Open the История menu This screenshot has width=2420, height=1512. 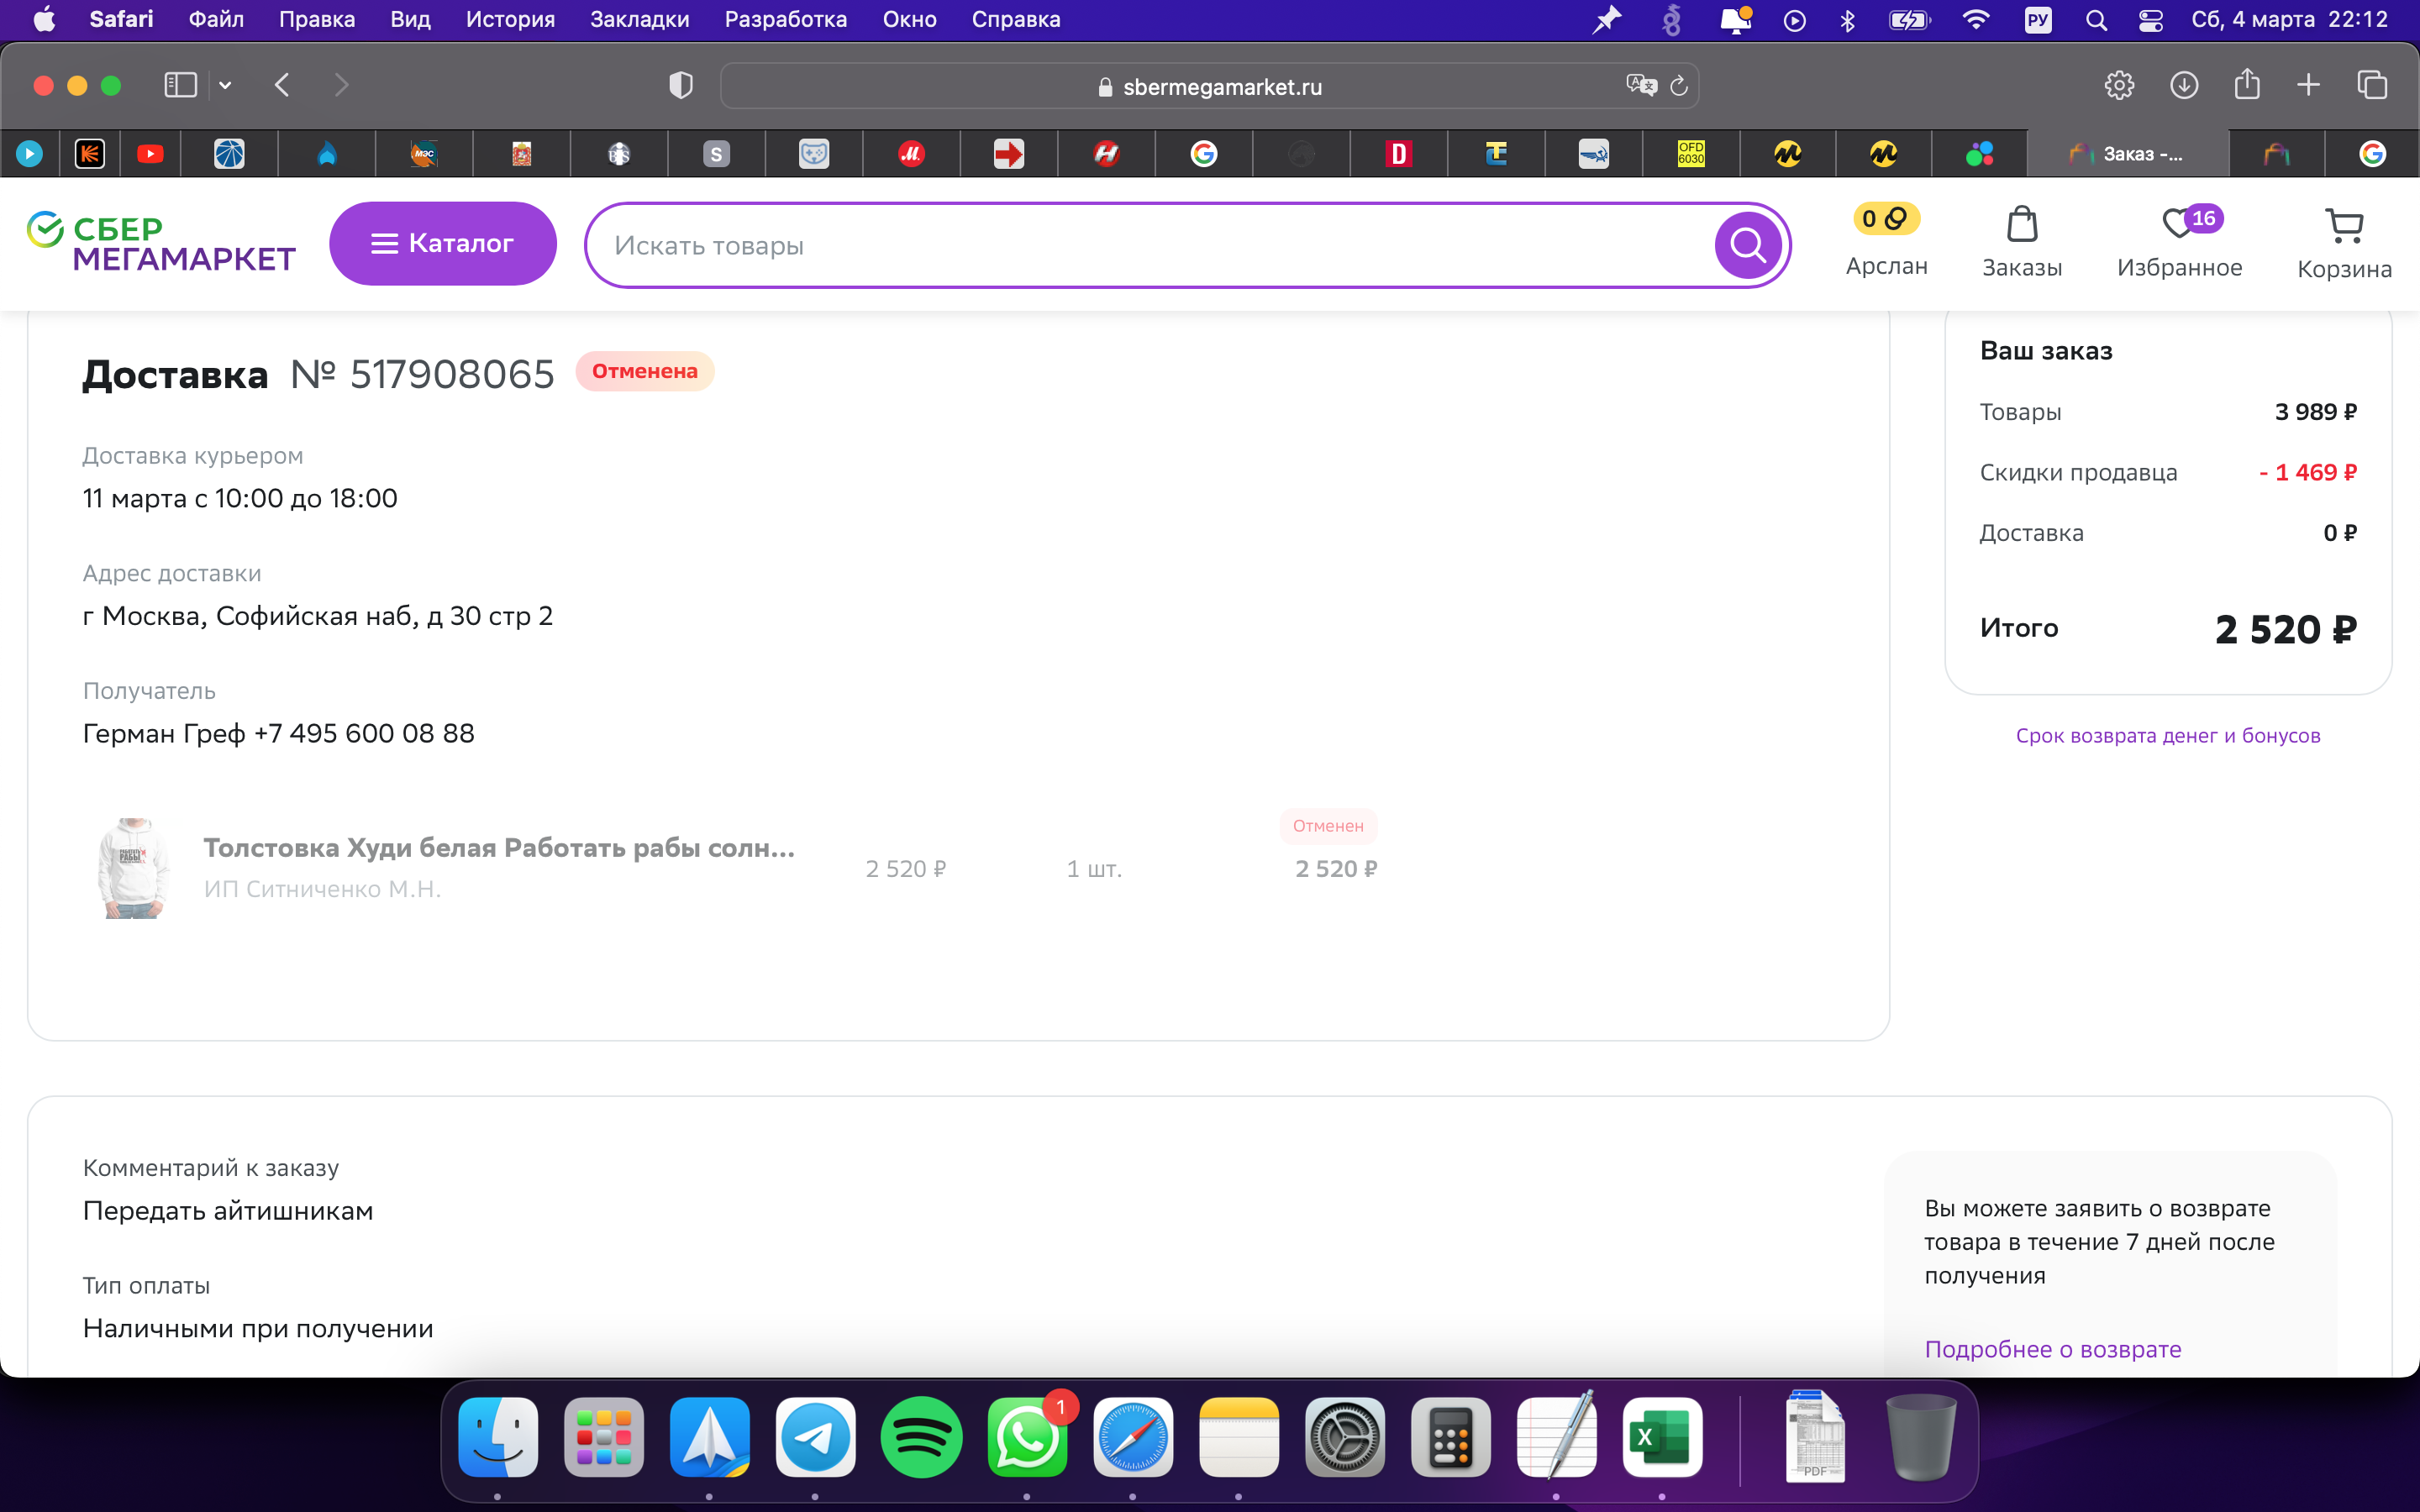[510, 20]
